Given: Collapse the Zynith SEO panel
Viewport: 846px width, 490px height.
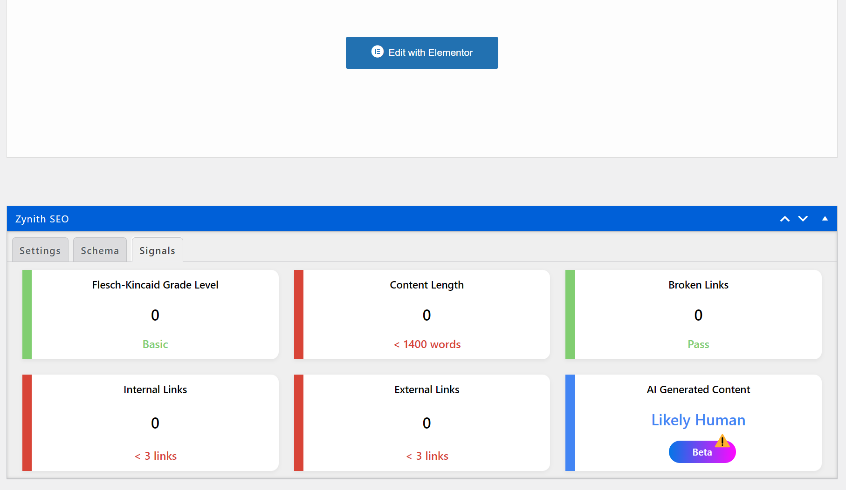Looking at the screenshot, I should 825,219.
